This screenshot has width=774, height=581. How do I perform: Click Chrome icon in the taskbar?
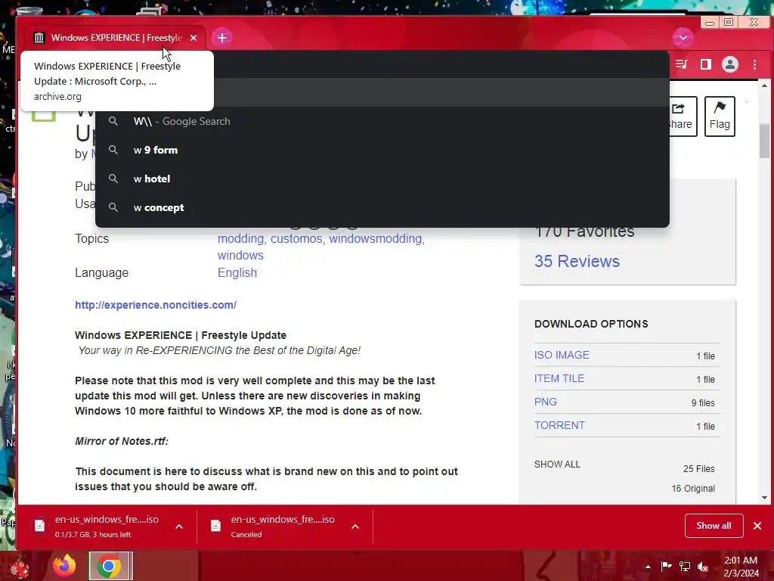(x=110, y=566)
